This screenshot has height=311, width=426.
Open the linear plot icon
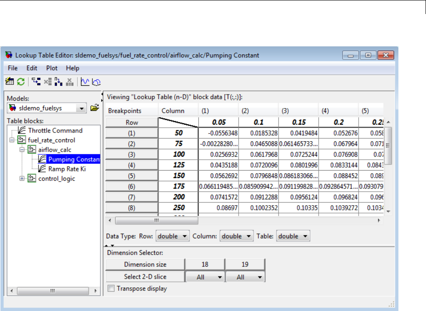coord(84,81)
